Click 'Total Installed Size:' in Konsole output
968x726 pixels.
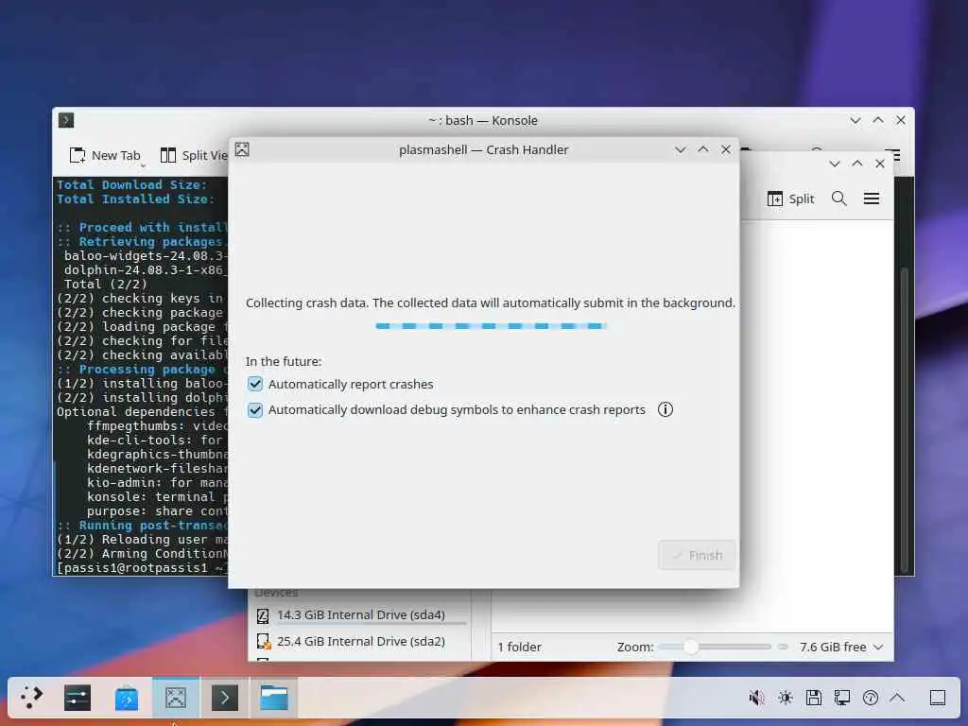pos(136,199)
